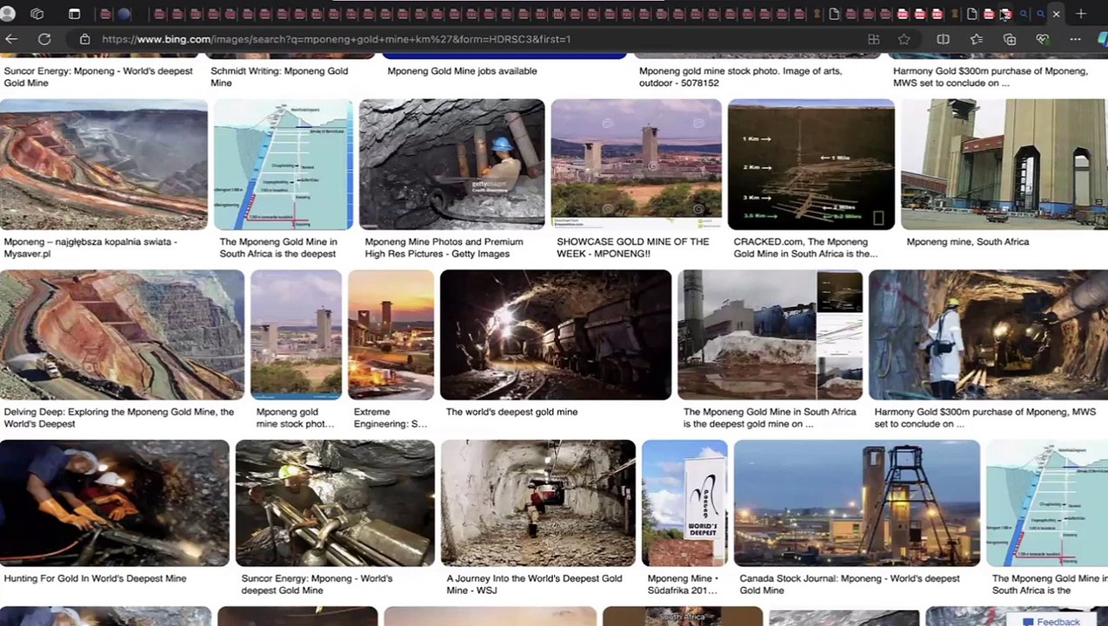
Task: Click 'Mponeng Mine Photos and Premium High Res' caption
Action: coord(444,248)
